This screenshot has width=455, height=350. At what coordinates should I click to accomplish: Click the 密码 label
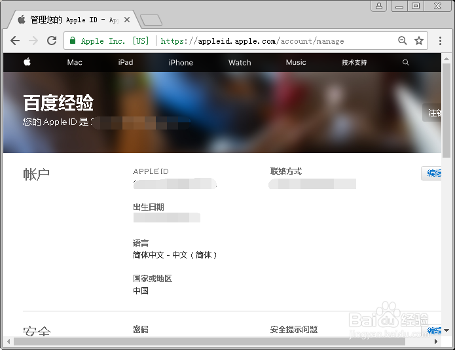141,329
